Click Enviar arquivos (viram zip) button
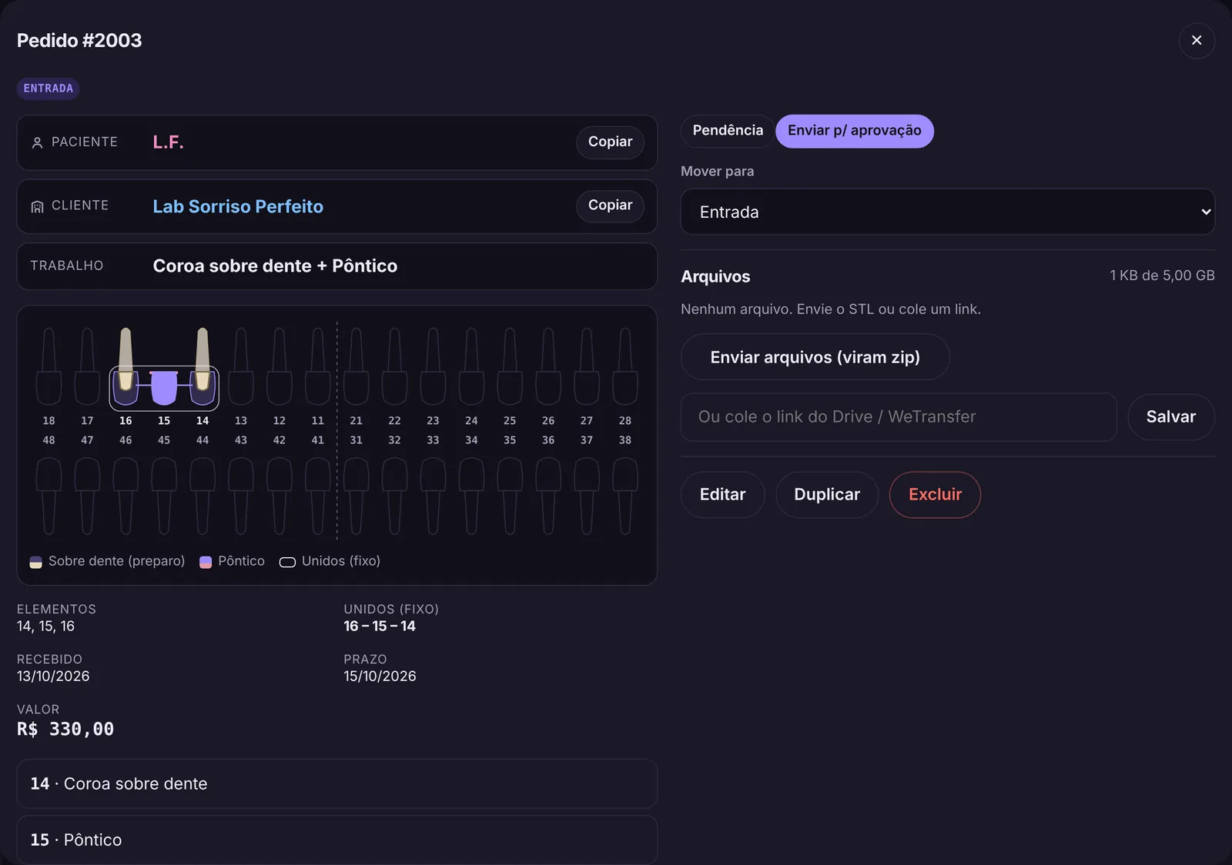 (815, 357)
